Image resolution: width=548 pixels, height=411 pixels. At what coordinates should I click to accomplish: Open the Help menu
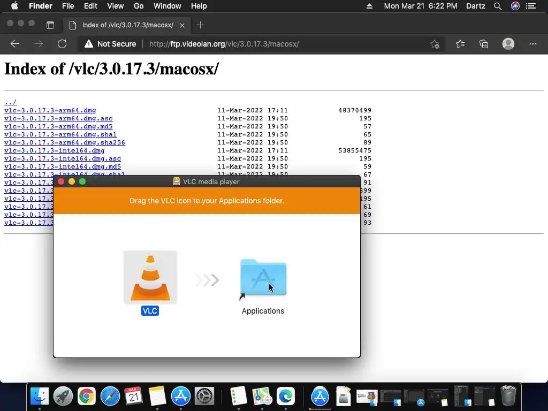click(199, 6)
